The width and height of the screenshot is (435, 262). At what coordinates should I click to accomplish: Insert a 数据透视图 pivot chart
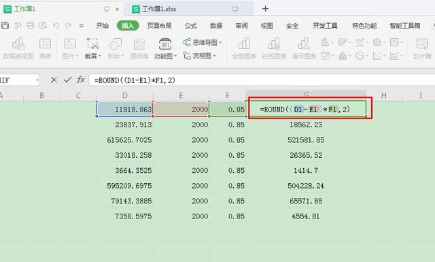tap(18, 48)
